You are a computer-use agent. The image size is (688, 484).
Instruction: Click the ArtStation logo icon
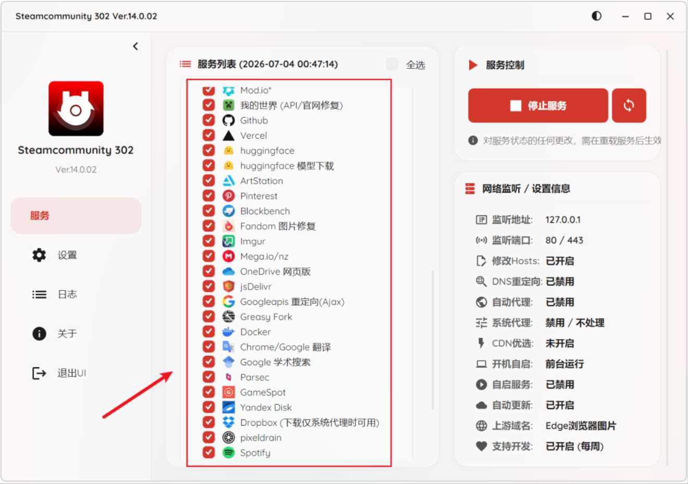228,181
